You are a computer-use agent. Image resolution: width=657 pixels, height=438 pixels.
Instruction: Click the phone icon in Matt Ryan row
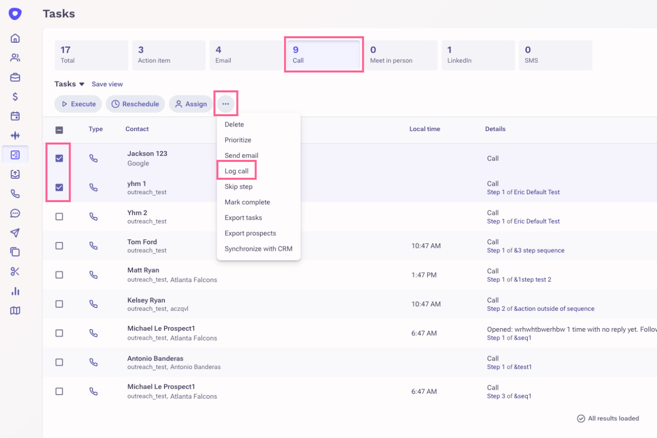93,275
